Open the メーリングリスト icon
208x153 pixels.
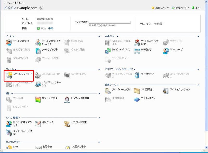38,51
